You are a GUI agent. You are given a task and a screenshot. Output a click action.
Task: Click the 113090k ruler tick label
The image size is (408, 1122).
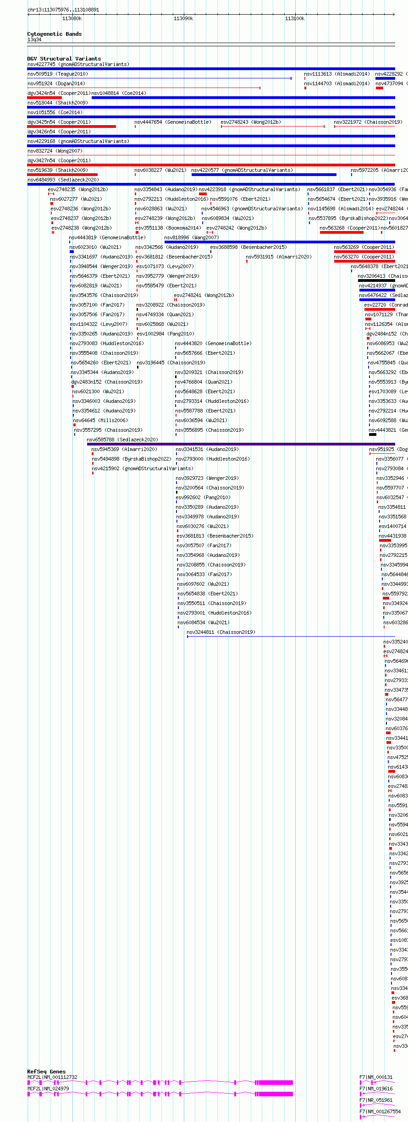(x=183, y=18)
